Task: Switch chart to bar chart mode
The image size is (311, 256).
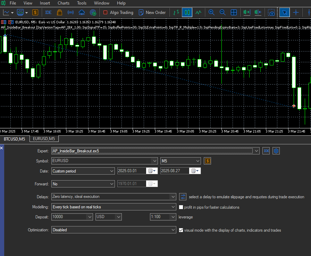Action: click(176, 13)
